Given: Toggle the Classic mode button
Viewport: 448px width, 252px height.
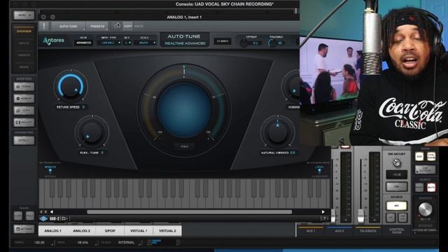Looking at the screenshot, I should [223, 41].
